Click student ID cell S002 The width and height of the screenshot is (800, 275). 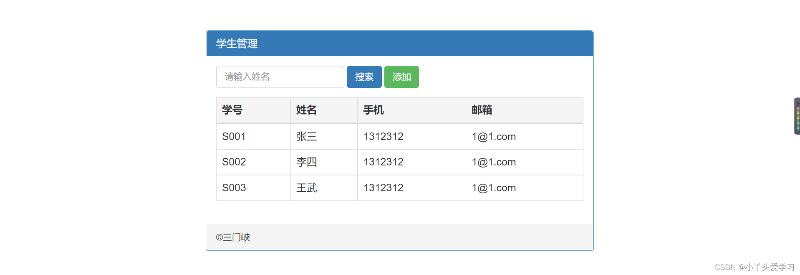click(x=253, y=162)
